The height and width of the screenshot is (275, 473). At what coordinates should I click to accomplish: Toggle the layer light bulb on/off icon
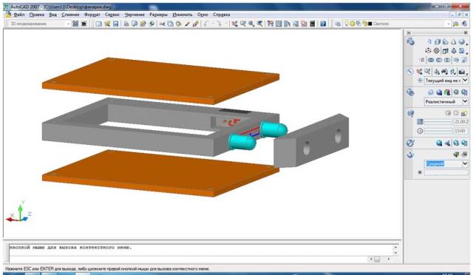pos(347,23)
